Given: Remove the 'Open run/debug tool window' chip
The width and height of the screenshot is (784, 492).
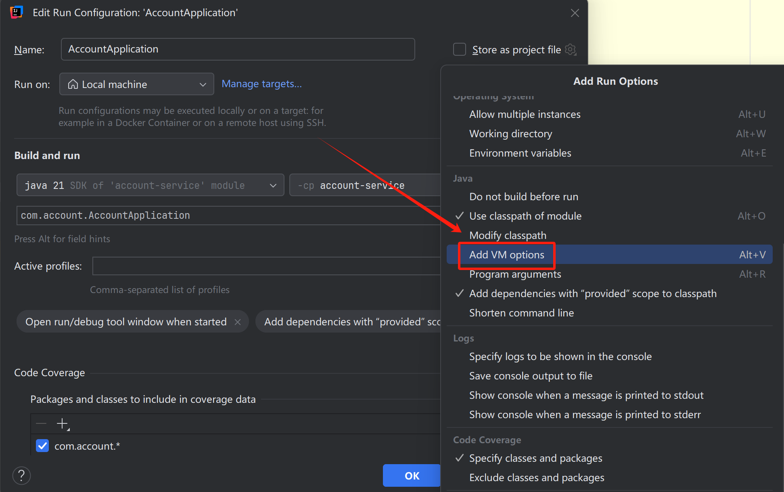Looking at the screenshot, I should click(x=238, y=322).
